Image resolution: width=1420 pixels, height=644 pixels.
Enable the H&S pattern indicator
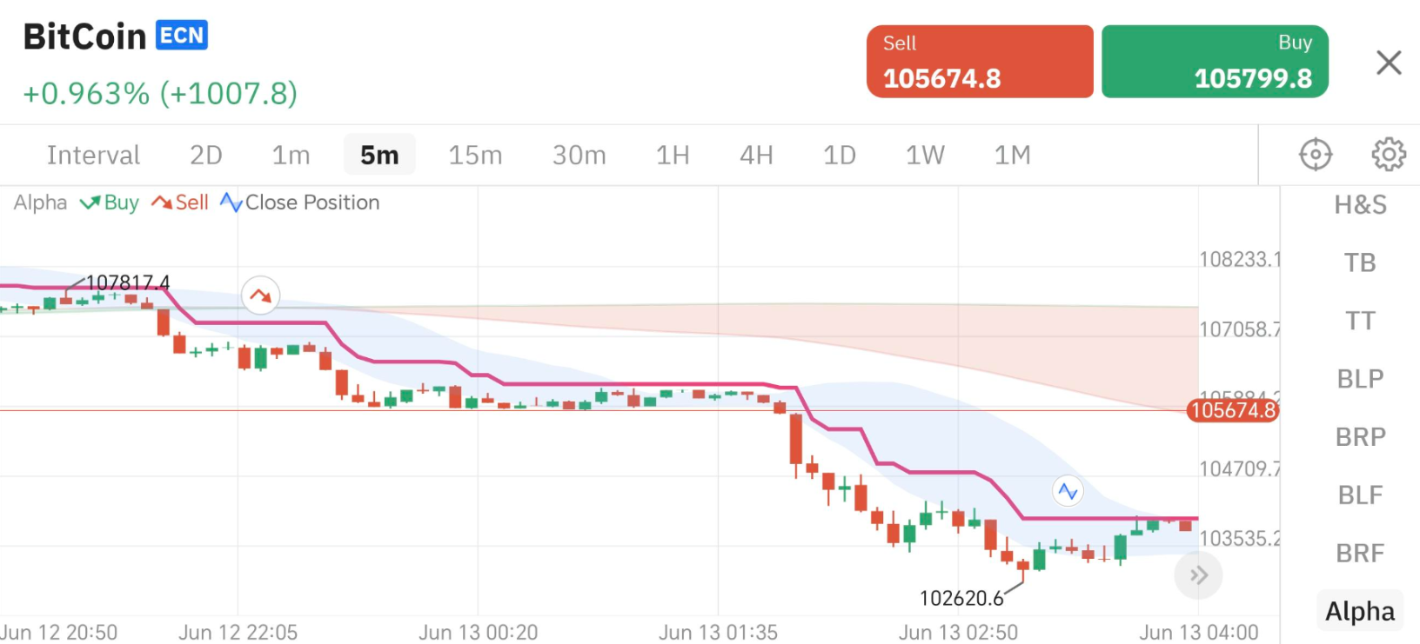point(1359,205)
